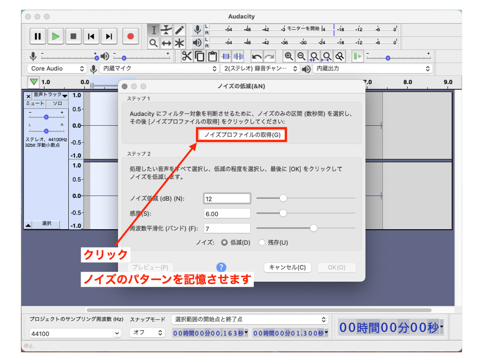Click the Zoom In icon
Image resolution: width=483 pixels, height=362 pixels.
pyautogui.click(x=289, y=57)
